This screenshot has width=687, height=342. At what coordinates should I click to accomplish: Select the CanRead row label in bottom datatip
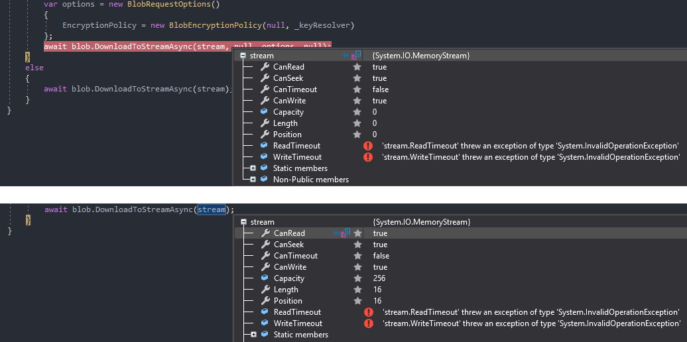[x=289, y=233]
